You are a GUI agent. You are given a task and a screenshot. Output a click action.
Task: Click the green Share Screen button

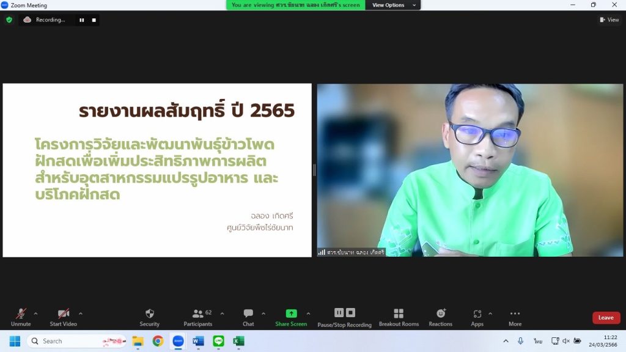tap(291, 317)
